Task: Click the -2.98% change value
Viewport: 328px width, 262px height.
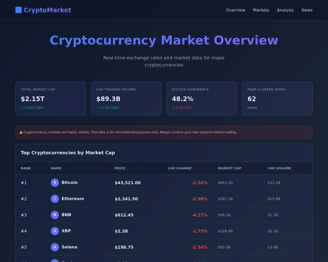Action: (200, 199)
